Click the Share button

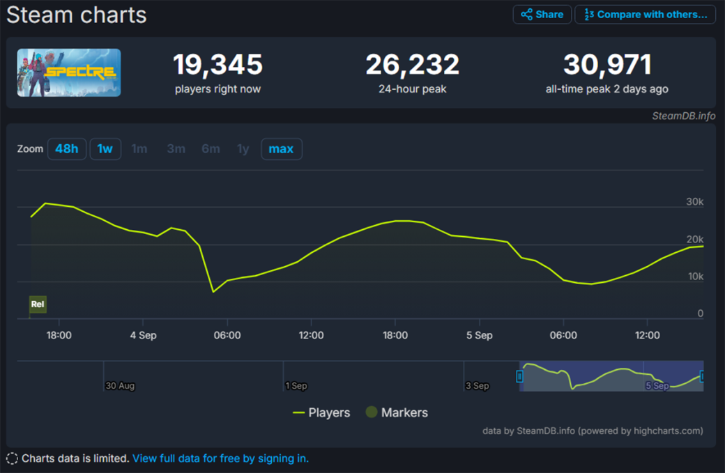(x=542, y=15)
